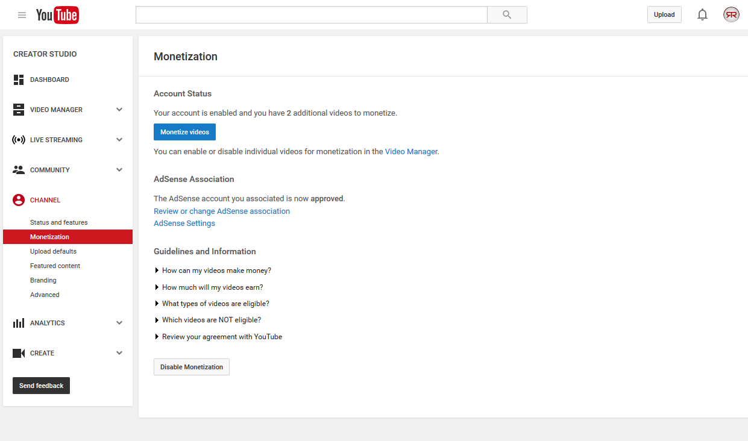Open the Live Streaming section
748x441 pixels.
pos(56,140)
